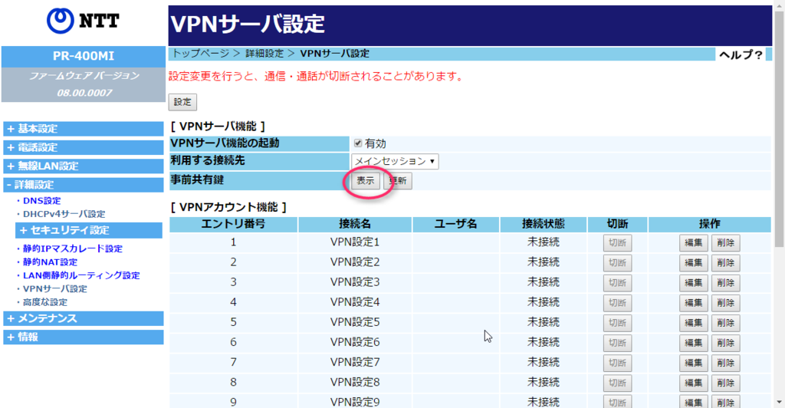Go to トップページ breadcrumb
This screenshot has height=408, width=785.
[201, 54]
